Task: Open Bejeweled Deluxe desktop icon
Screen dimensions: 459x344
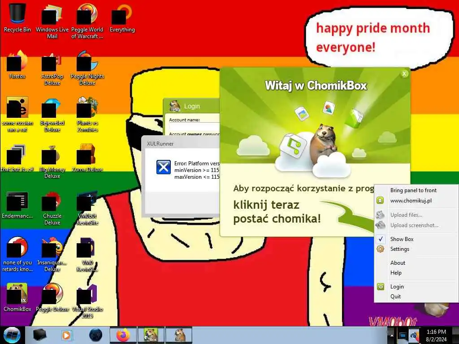Action: pos(52,114)
